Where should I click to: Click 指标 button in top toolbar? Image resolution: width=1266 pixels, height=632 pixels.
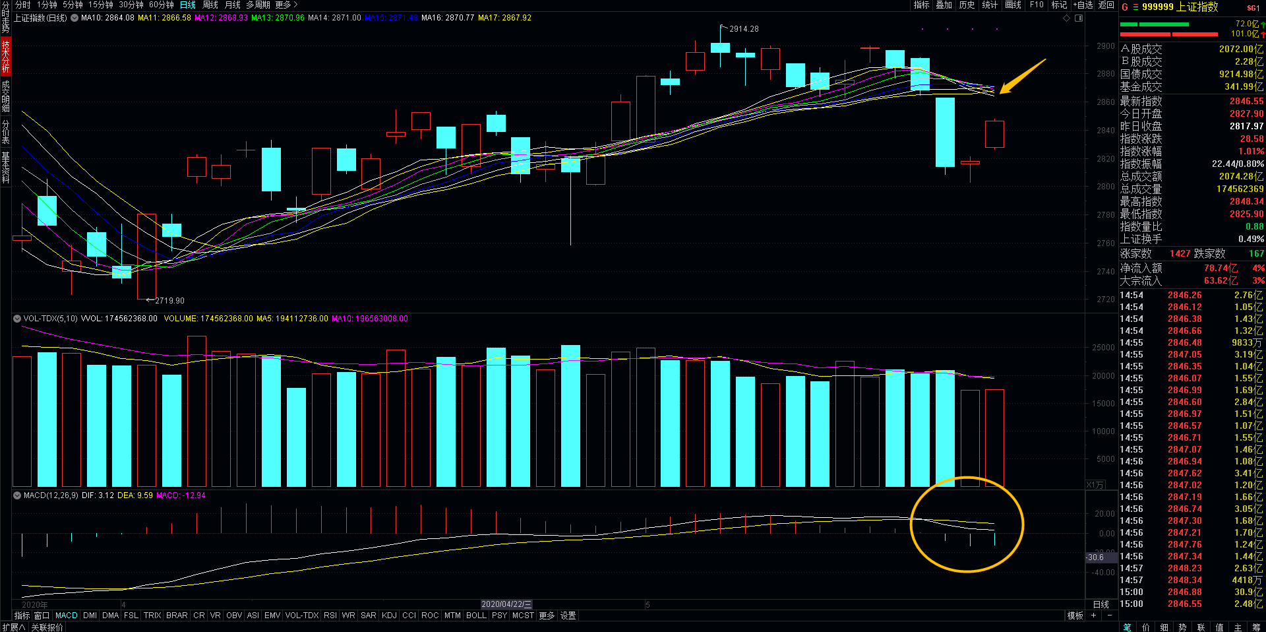(x=921, y=5)
